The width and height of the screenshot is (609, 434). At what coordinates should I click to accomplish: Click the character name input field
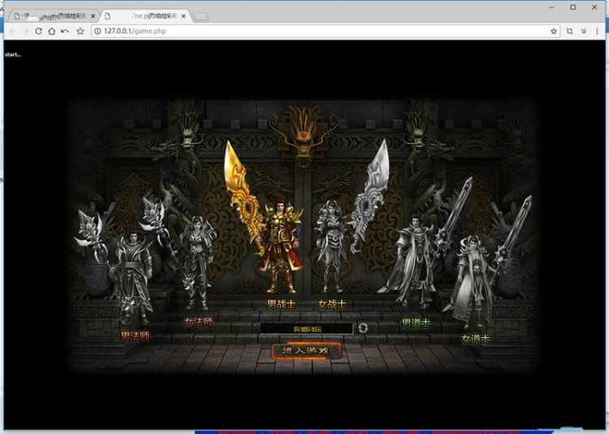(307, 328)
